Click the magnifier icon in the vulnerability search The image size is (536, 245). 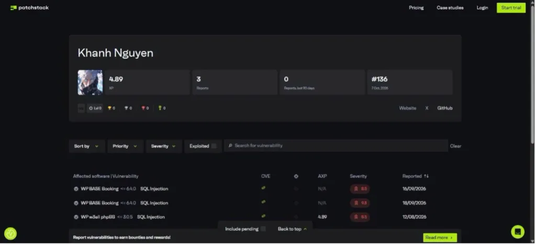(x=230, y=146)
